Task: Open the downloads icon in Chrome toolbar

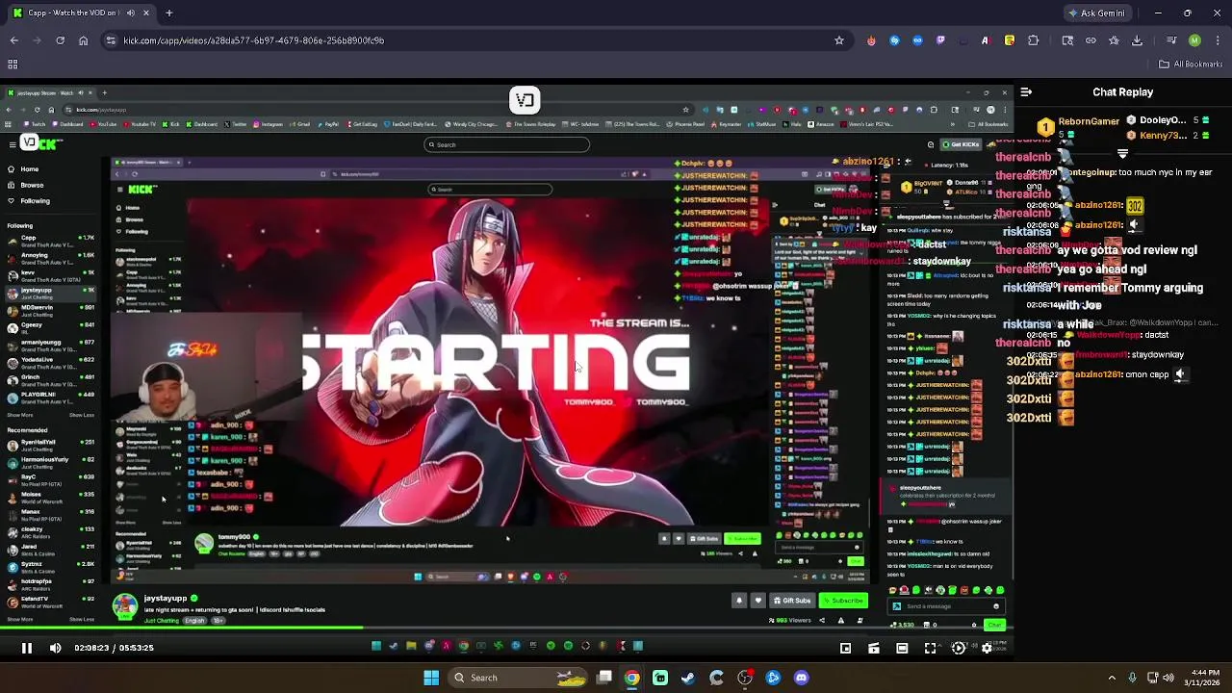Action: [x=1137, y=40]
